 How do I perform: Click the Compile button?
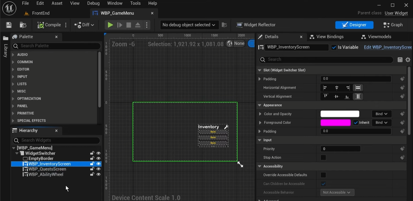tap(49, 25)
